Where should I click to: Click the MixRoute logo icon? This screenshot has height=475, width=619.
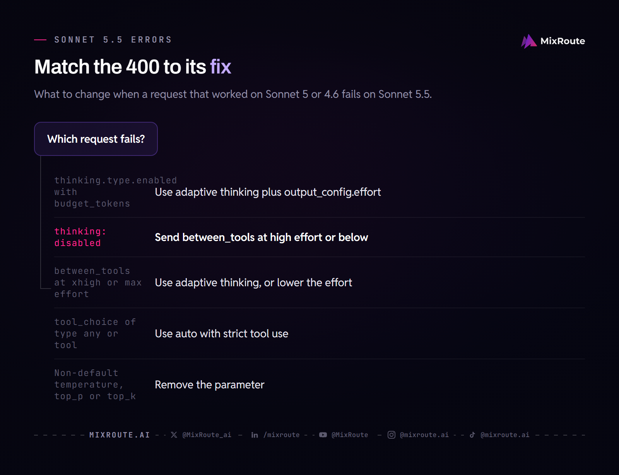[x=529, y=41]
